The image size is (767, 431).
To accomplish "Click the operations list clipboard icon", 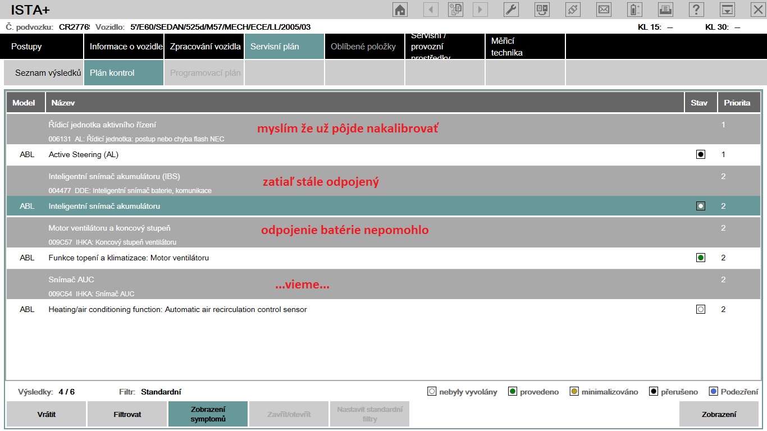I will tap(455, 10).
